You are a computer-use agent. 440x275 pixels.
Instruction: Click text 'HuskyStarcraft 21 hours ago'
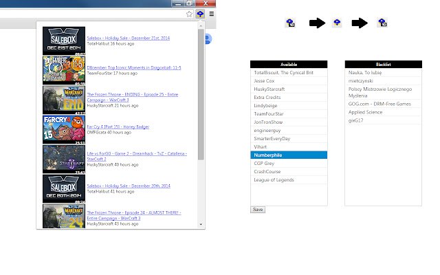tap(113, 106)
